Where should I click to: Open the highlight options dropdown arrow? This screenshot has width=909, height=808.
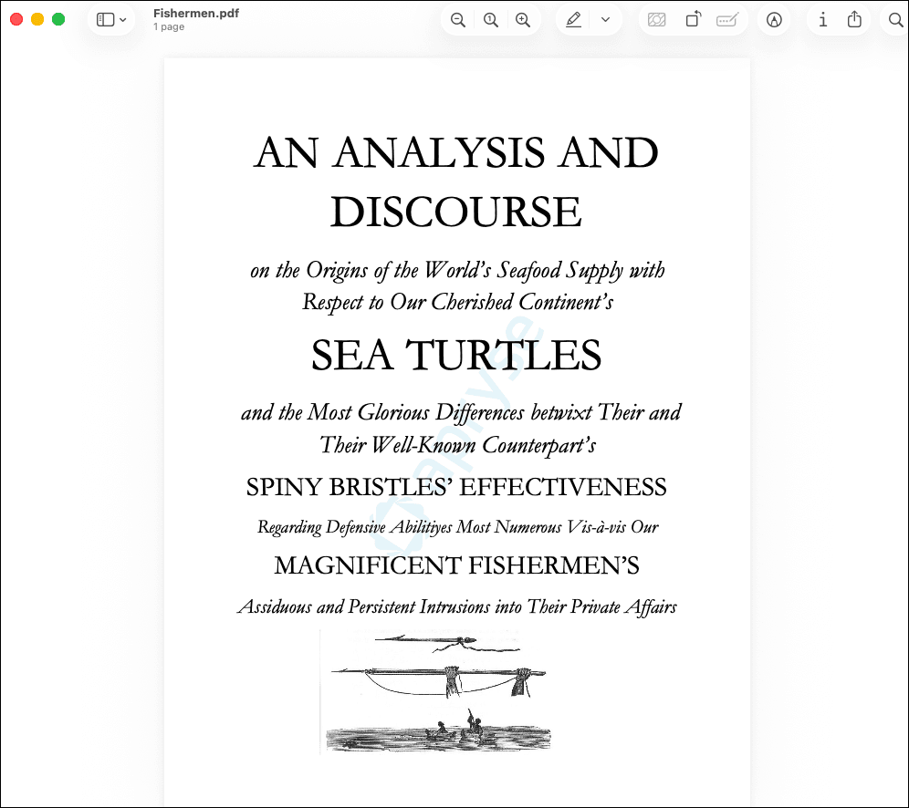[605, 20]
